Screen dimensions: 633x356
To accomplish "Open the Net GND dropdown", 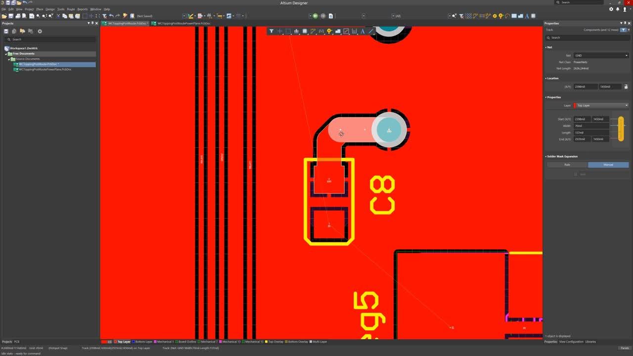I will click(x=601, y=55).
